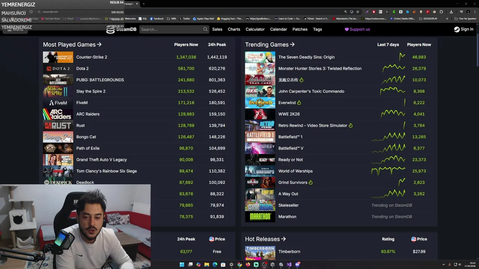
Task: Open the PUBG: BATTLEGROUNDS link
Action: click(x=100, y=80)
